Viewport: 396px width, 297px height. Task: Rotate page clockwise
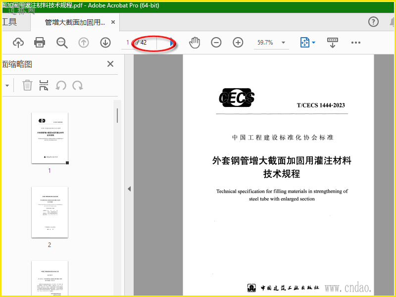[x=78, y=86]
